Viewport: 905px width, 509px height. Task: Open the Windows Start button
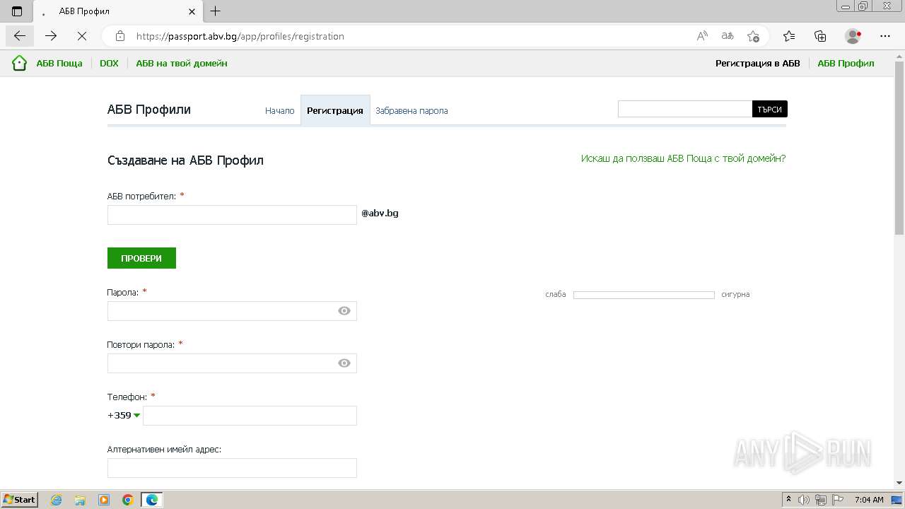coord(19,500)
